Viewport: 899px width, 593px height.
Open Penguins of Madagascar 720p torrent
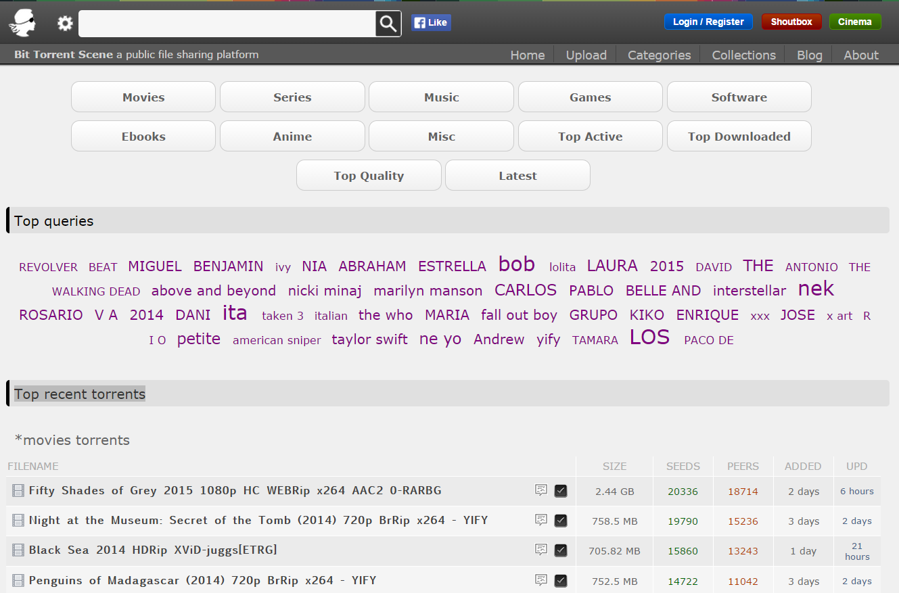[203, 580]
